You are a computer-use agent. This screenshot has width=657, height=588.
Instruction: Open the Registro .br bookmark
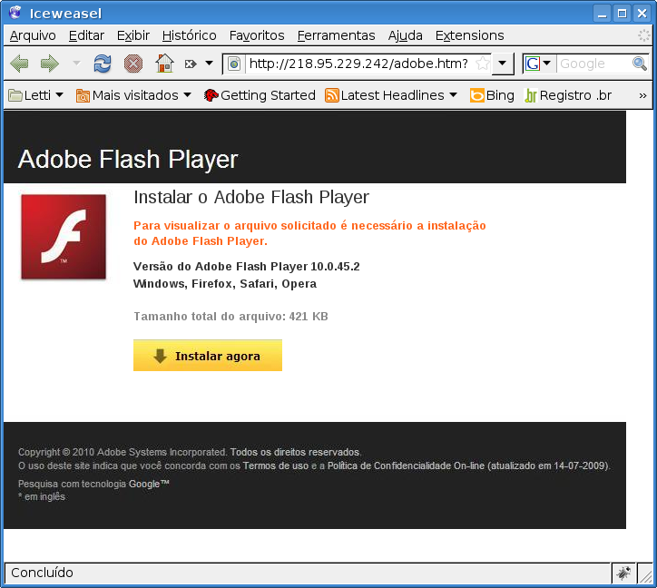pyautogui.click(x=569, y=95)
